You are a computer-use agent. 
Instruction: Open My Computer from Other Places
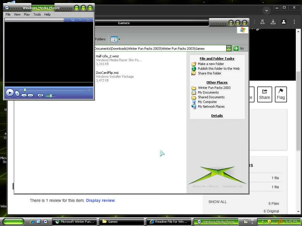pyautogui.click(x=207, y=102)
